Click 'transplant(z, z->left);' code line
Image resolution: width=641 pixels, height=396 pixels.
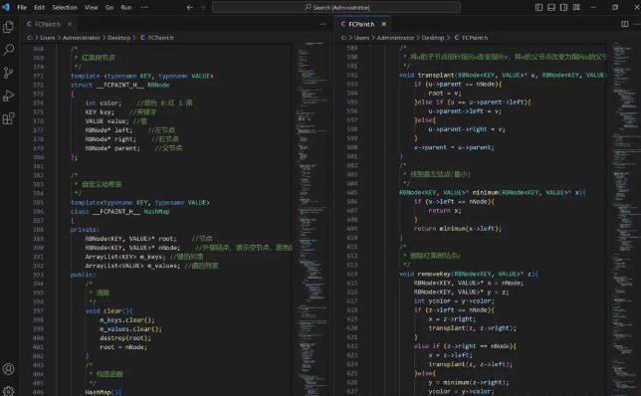470,364
